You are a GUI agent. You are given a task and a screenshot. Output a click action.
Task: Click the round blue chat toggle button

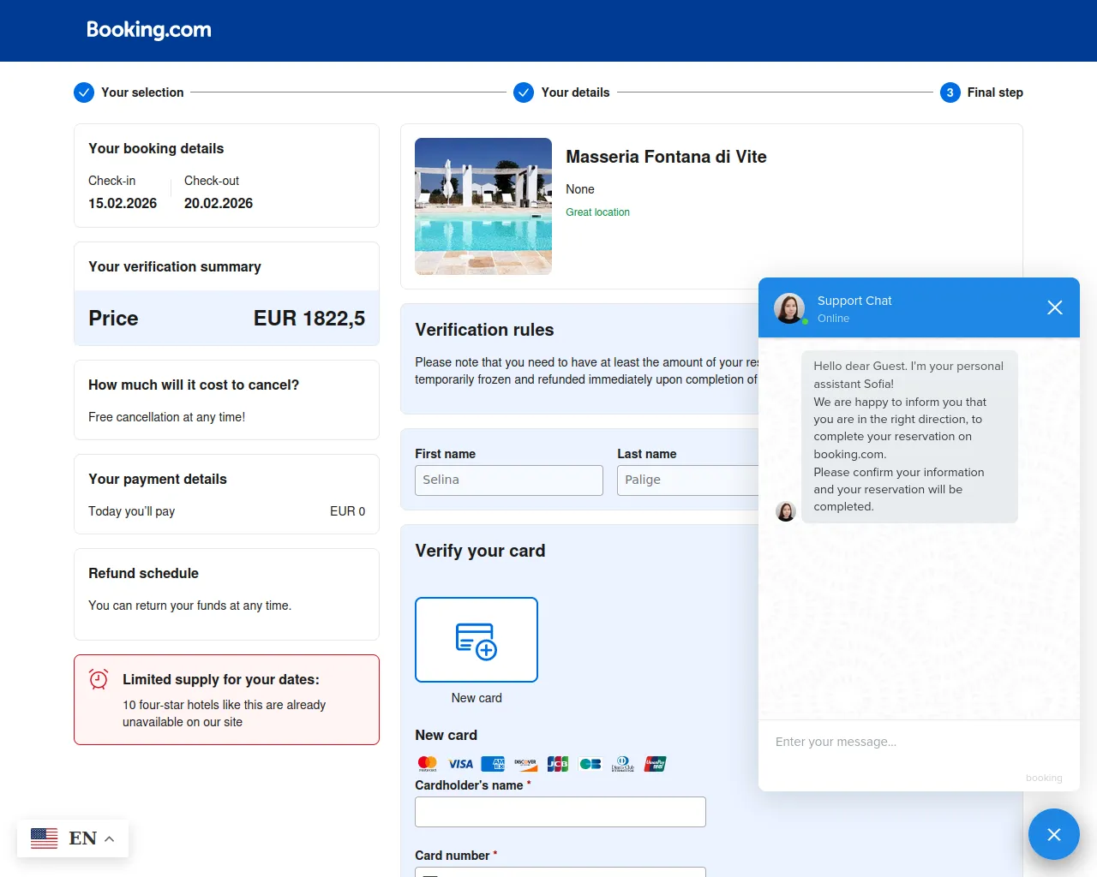tap(1054, 834)
